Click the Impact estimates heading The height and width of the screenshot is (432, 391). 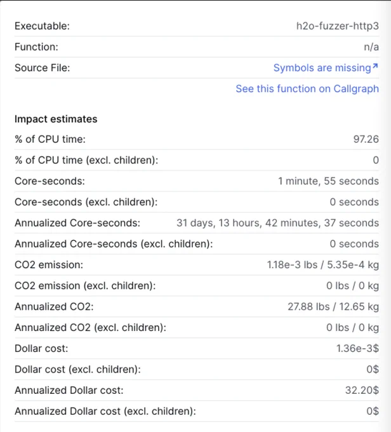pos(56,119)
